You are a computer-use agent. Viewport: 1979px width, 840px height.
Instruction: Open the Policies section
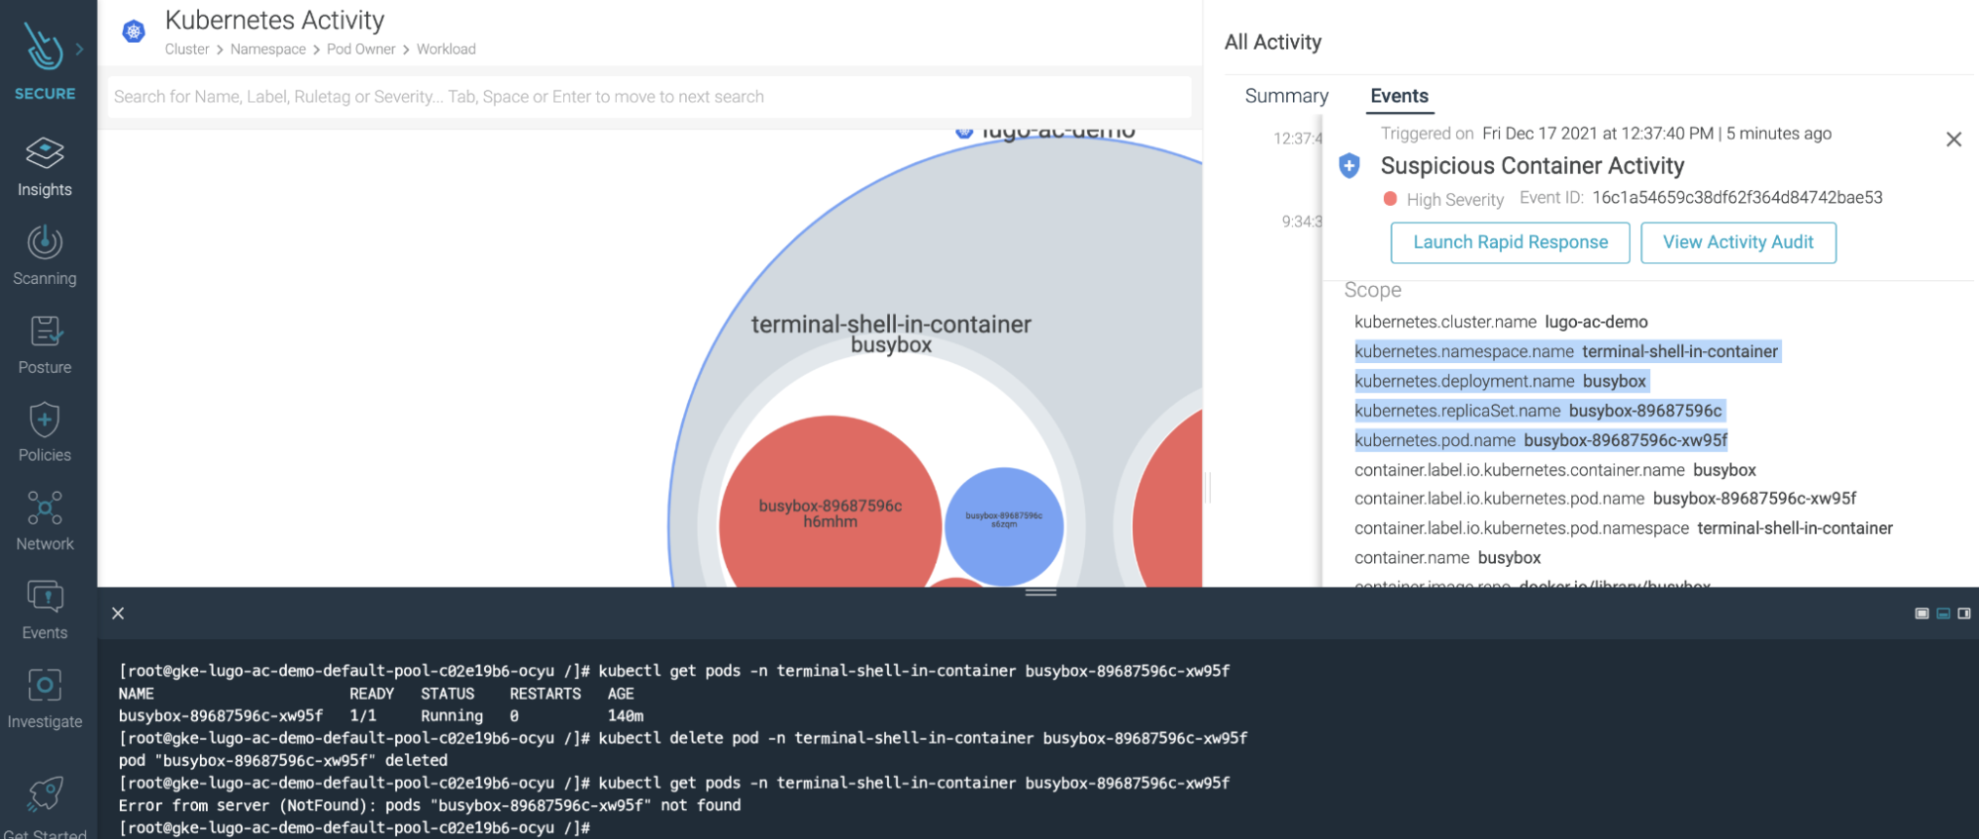(45, 432)
